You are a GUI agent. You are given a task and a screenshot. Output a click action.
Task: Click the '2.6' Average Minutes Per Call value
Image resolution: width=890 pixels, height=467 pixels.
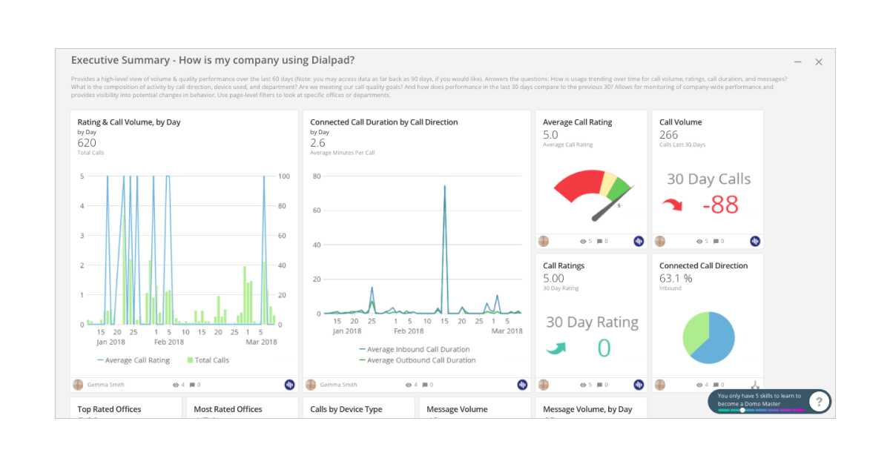317,143
